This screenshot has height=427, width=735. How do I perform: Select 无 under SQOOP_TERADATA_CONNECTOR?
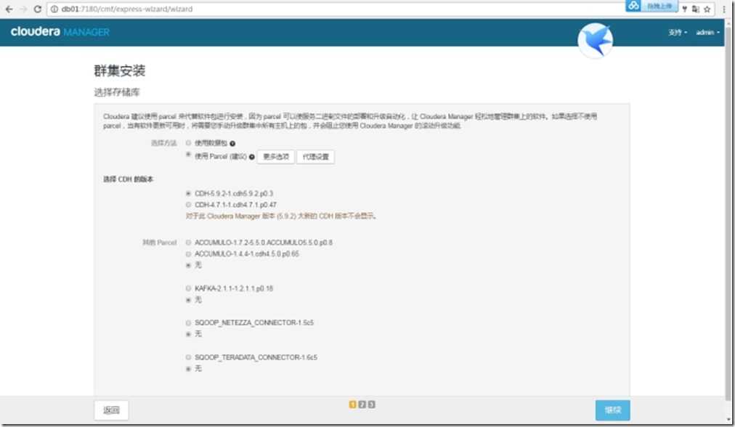[x=188, y=369]
